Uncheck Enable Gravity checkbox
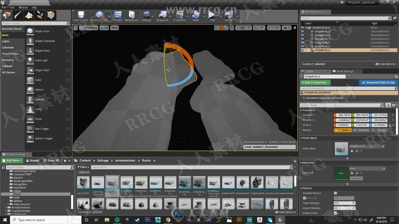 coord(335,213)
